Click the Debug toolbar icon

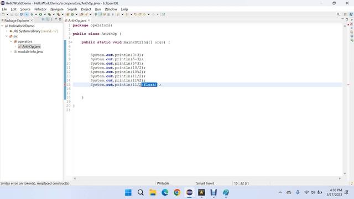(32, 14)
